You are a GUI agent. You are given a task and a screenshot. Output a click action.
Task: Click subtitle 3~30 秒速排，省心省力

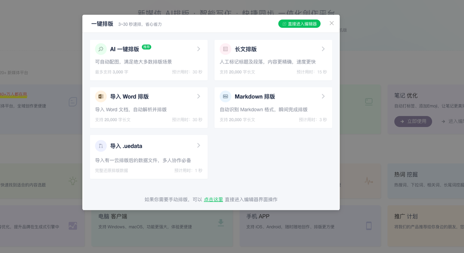point(140,24)
